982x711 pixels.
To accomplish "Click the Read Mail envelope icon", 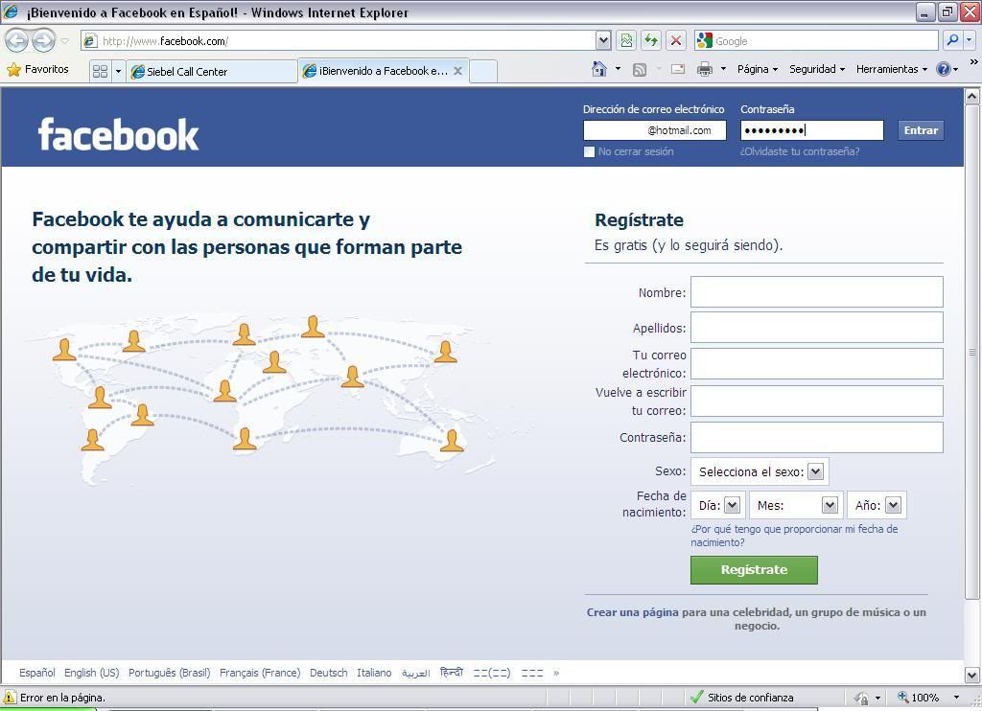I will tap(678, 70).
